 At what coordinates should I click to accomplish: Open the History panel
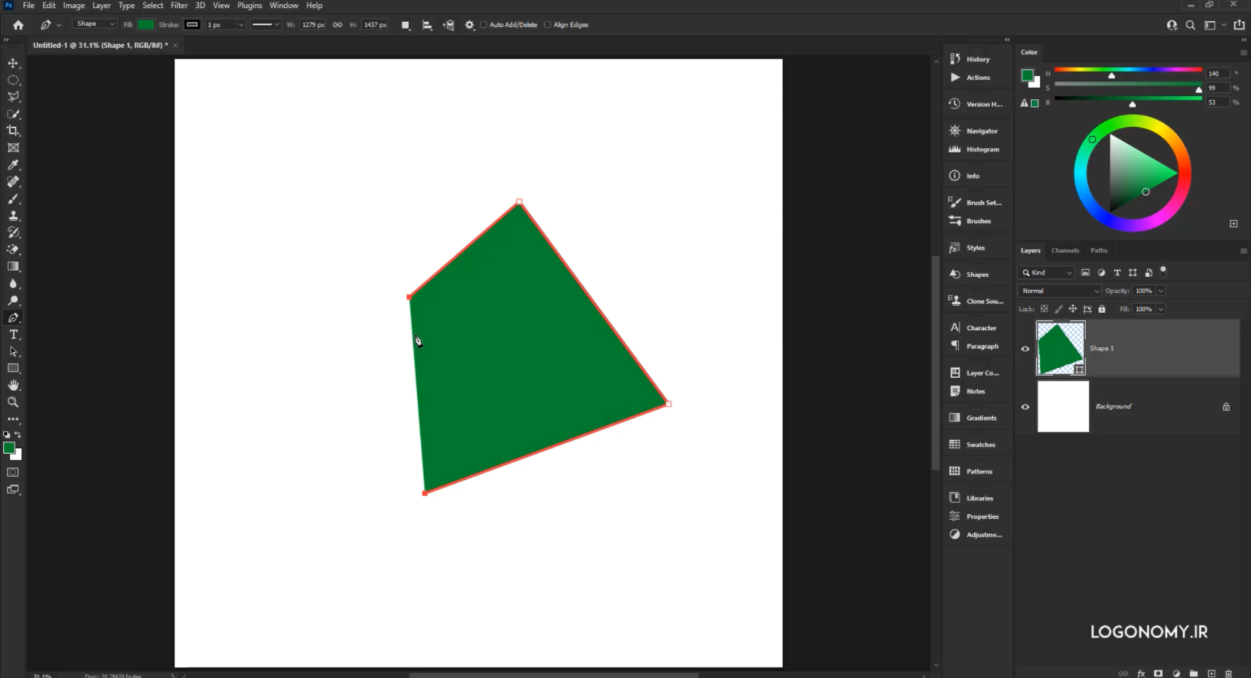977,59
